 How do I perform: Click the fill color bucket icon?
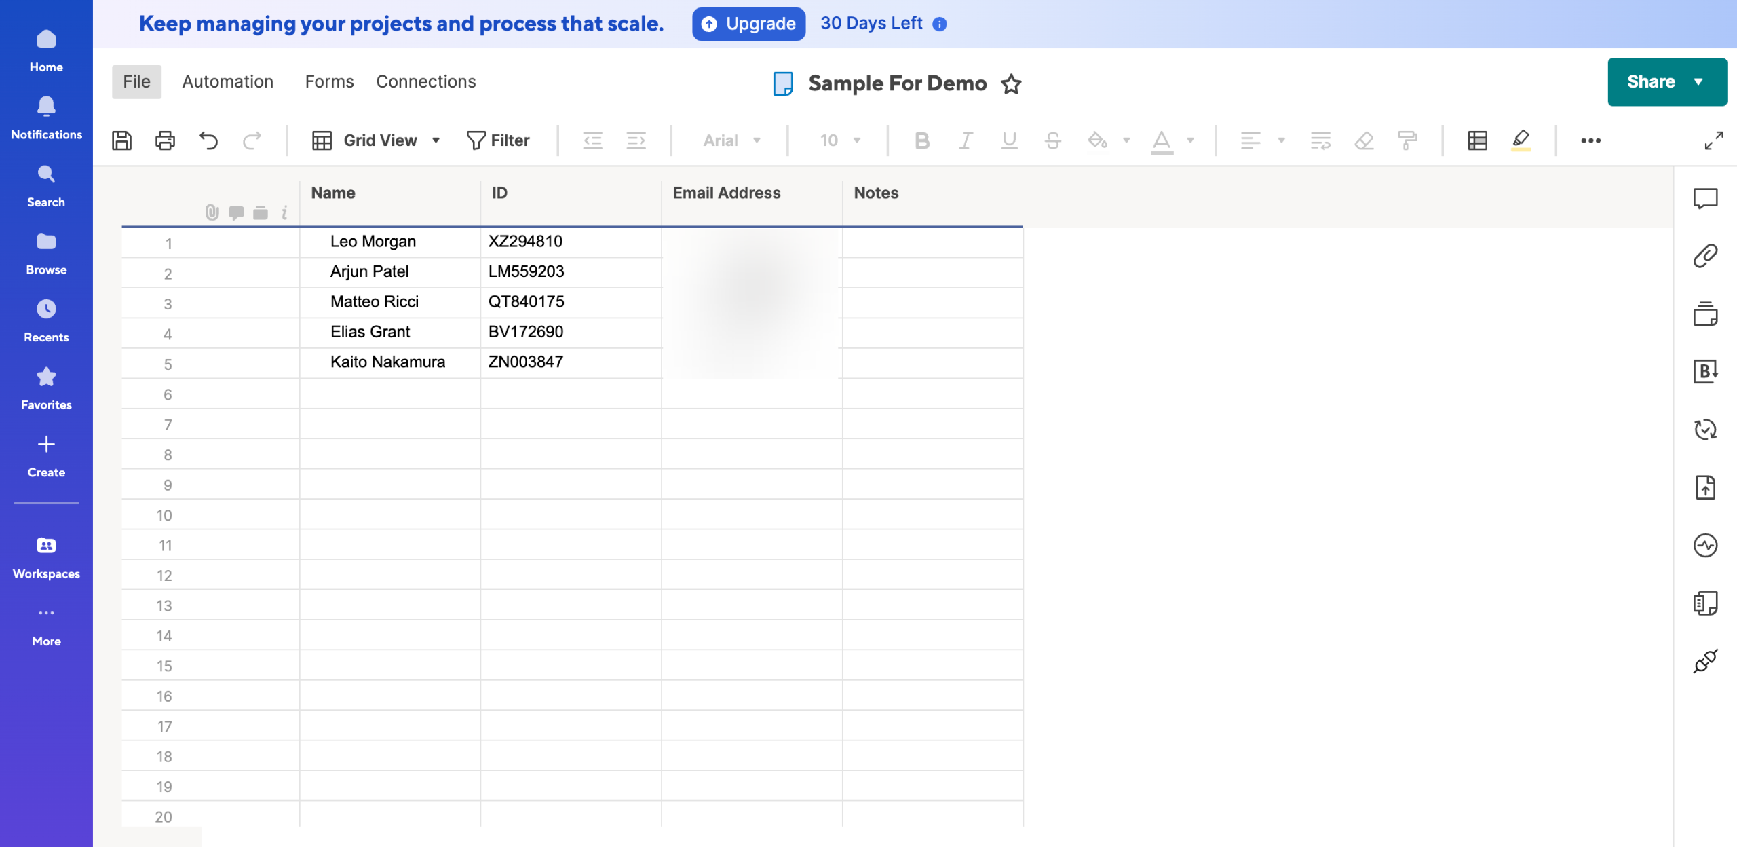coord(1097,140)
